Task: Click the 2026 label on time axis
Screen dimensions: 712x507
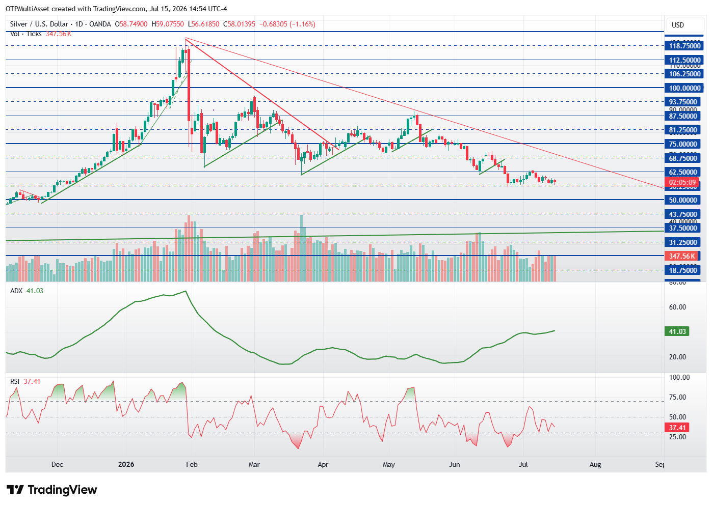Action: 126,464
